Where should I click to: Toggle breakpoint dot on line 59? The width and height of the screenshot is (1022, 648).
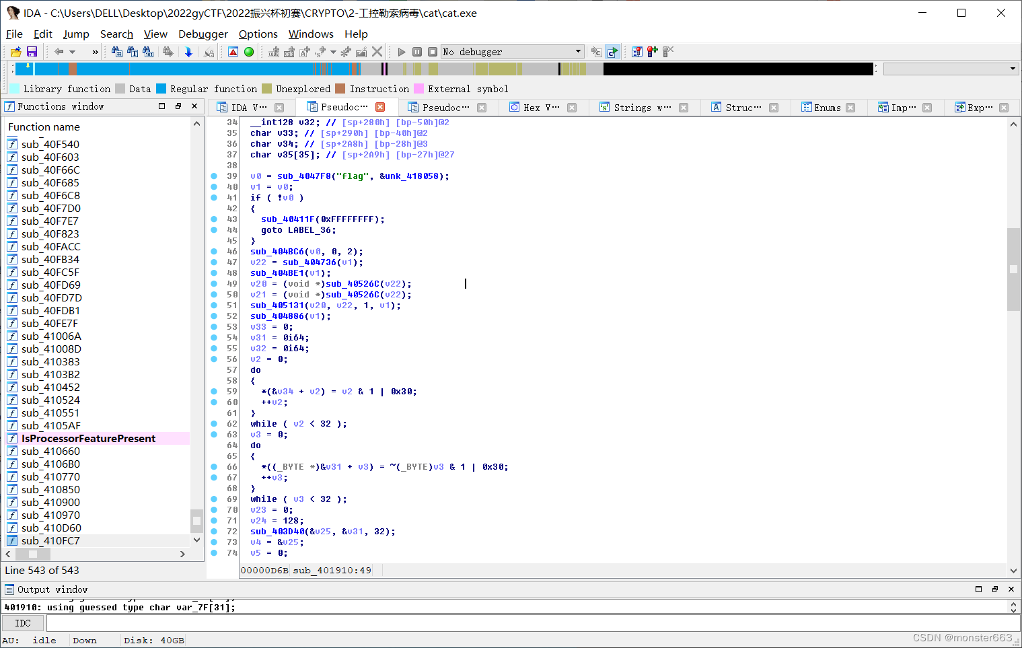coord(214,392)
